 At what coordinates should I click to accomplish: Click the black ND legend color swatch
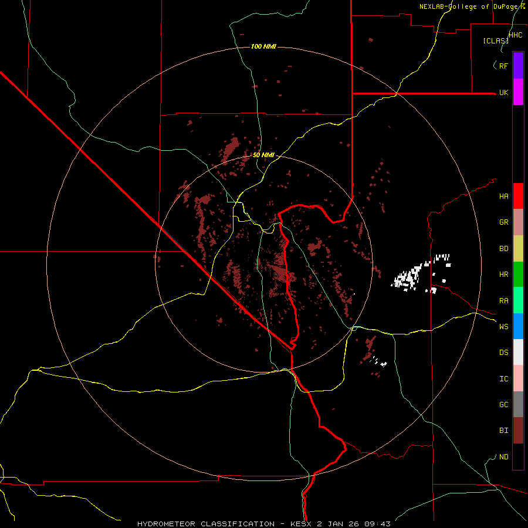[518, 456]
